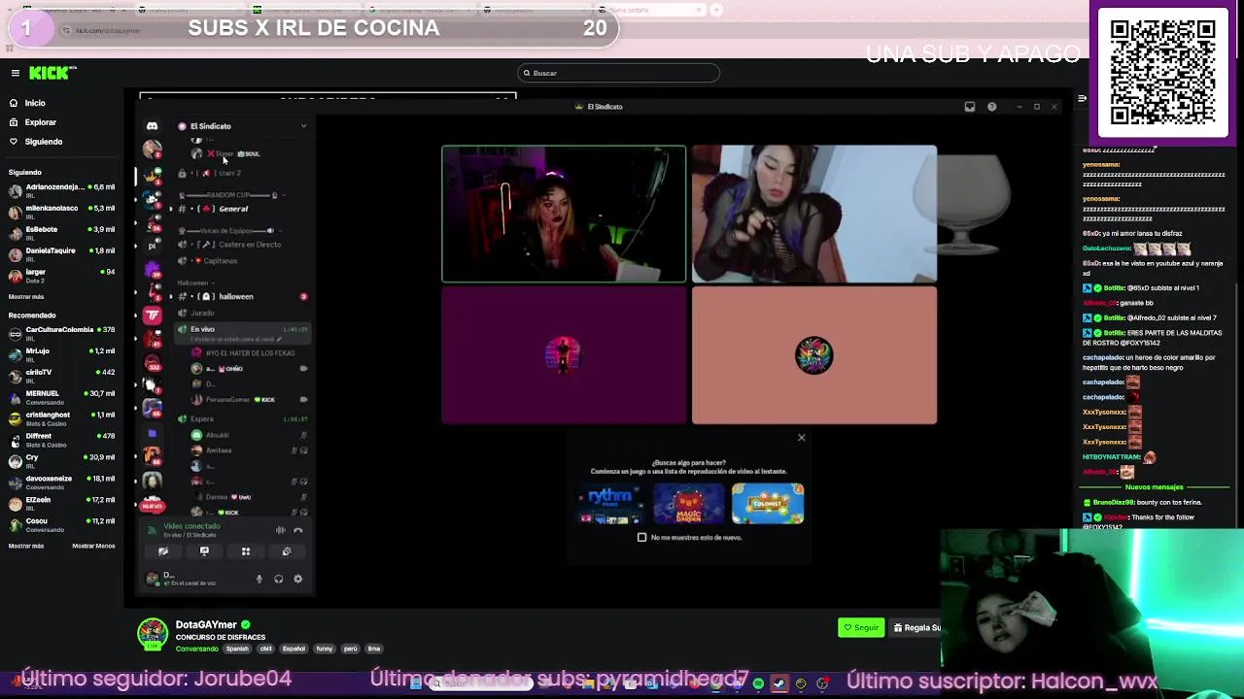The width and height of the screenshot is (1244, 699).
Task: Click the Buscar search field
Action: pyautogui.click(x=619, y=73)
